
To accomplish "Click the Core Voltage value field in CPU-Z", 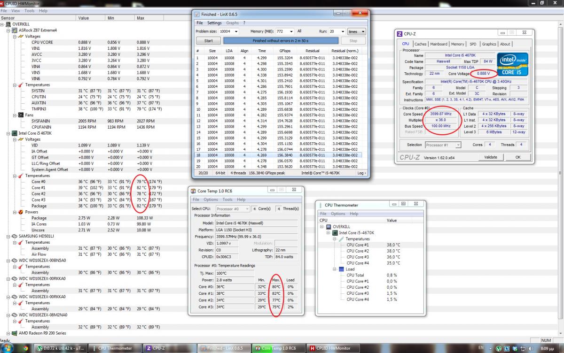I will tap(484, 74).
